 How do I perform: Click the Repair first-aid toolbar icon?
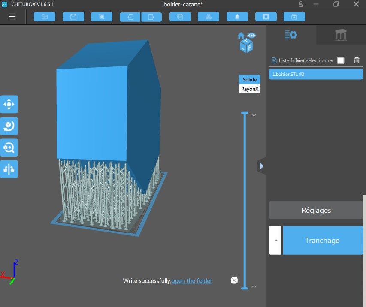pyautogui.click(x=294, y=17)
